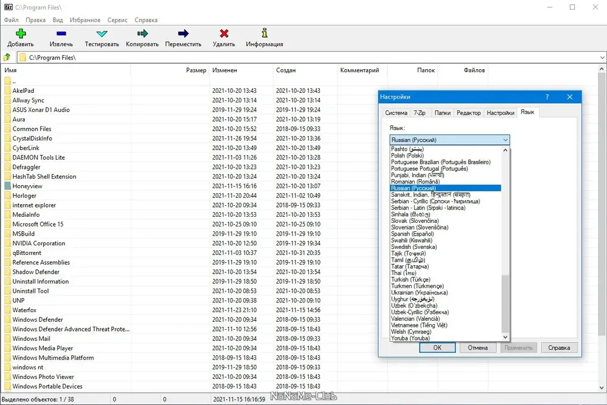Confirm the settings with the OK button
607x405 pixels.
[x=437, y=348]
